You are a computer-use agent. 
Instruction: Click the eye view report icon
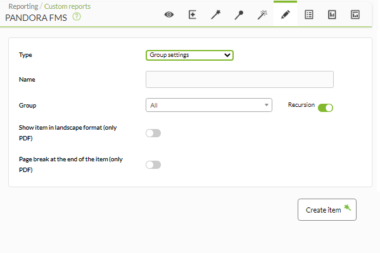(x=169, y=15)
